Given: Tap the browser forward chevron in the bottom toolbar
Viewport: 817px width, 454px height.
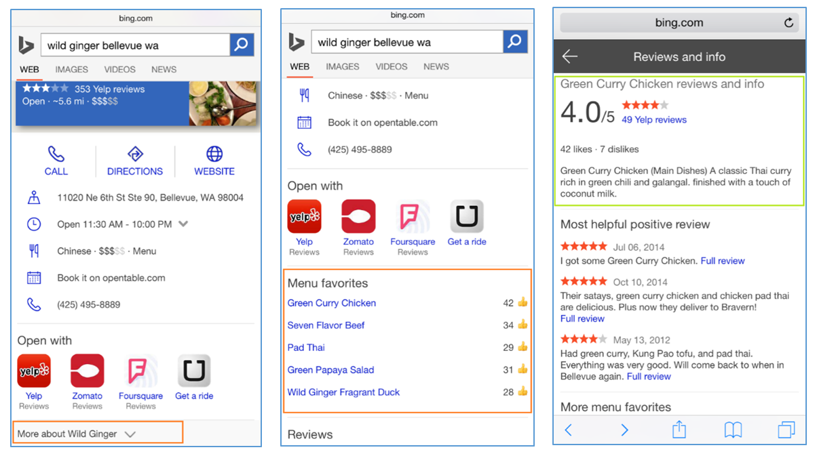Looking at the screenshot, I should [624, 430].
